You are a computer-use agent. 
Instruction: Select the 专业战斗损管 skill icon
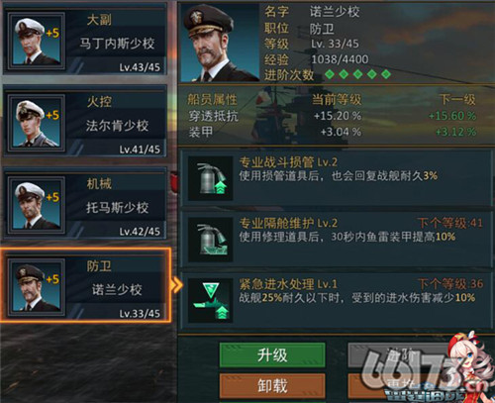pyautogui.click(x=211, y=178)
